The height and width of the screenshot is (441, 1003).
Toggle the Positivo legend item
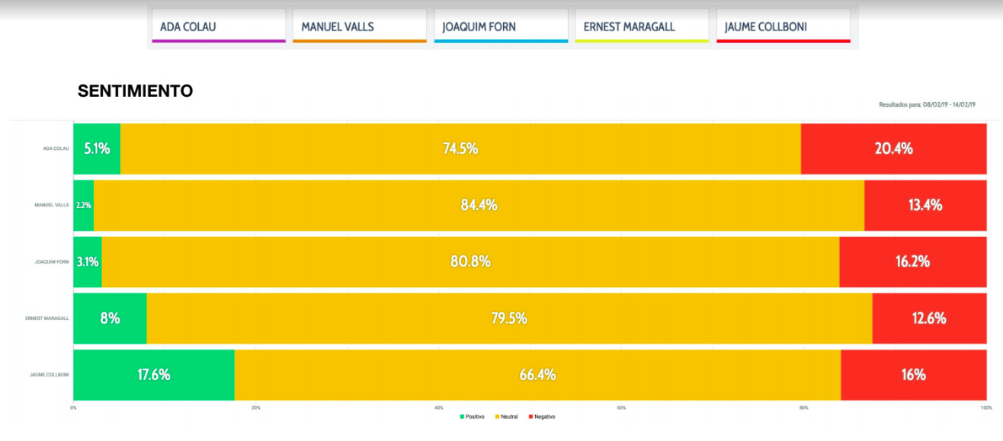coord(476,417)
